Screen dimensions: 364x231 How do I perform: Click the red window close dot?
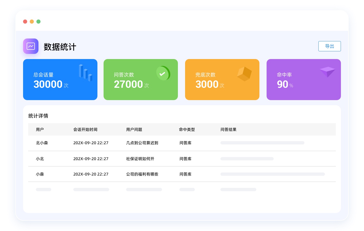pyautogui.click(x=25, y=22)
